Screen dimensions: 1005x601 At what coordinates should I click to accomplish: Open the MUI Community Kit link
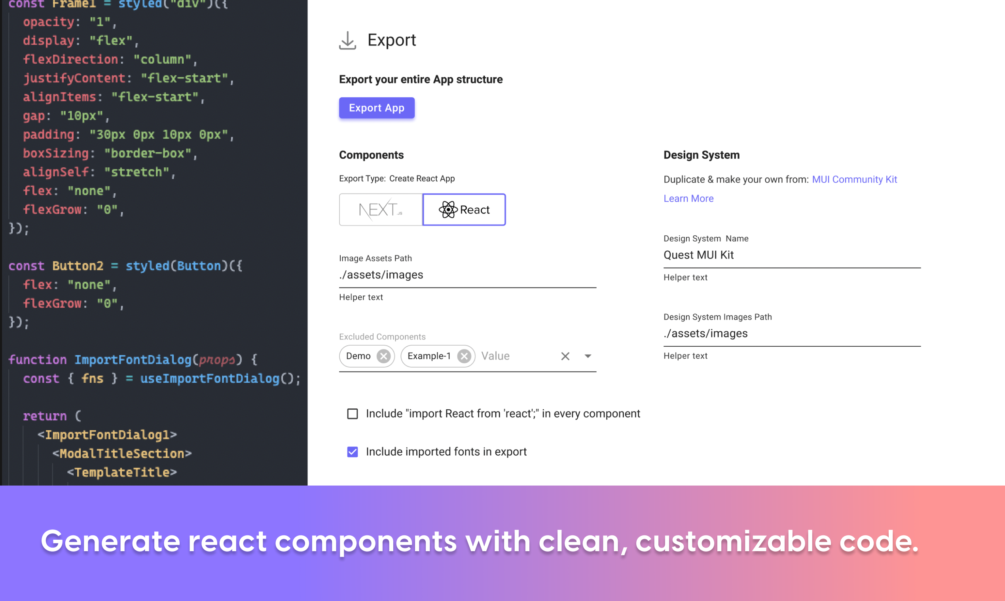click(x=854, y=180)
